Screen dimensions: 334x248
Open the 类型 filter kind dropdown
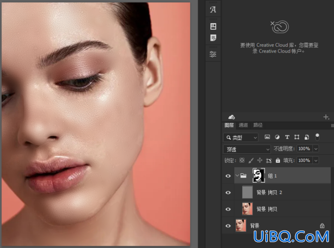point(241,138)
